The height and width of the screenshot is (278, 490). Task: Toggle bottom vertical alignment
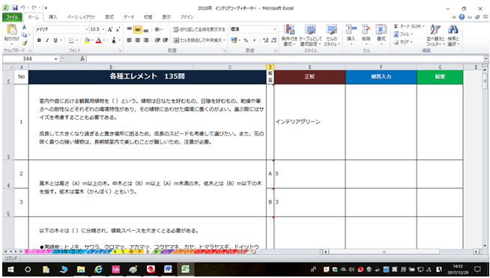coord(145,30)
